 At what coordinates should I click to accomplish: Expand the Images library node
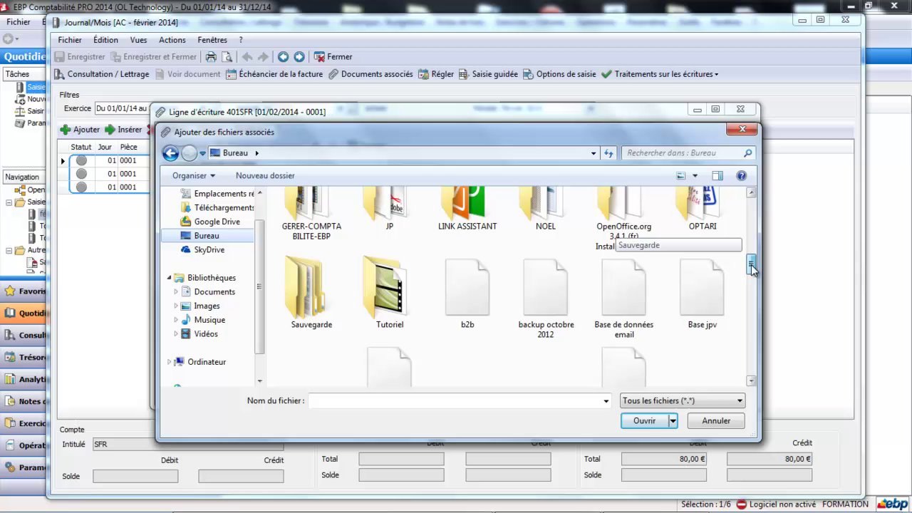coord(176,306)
